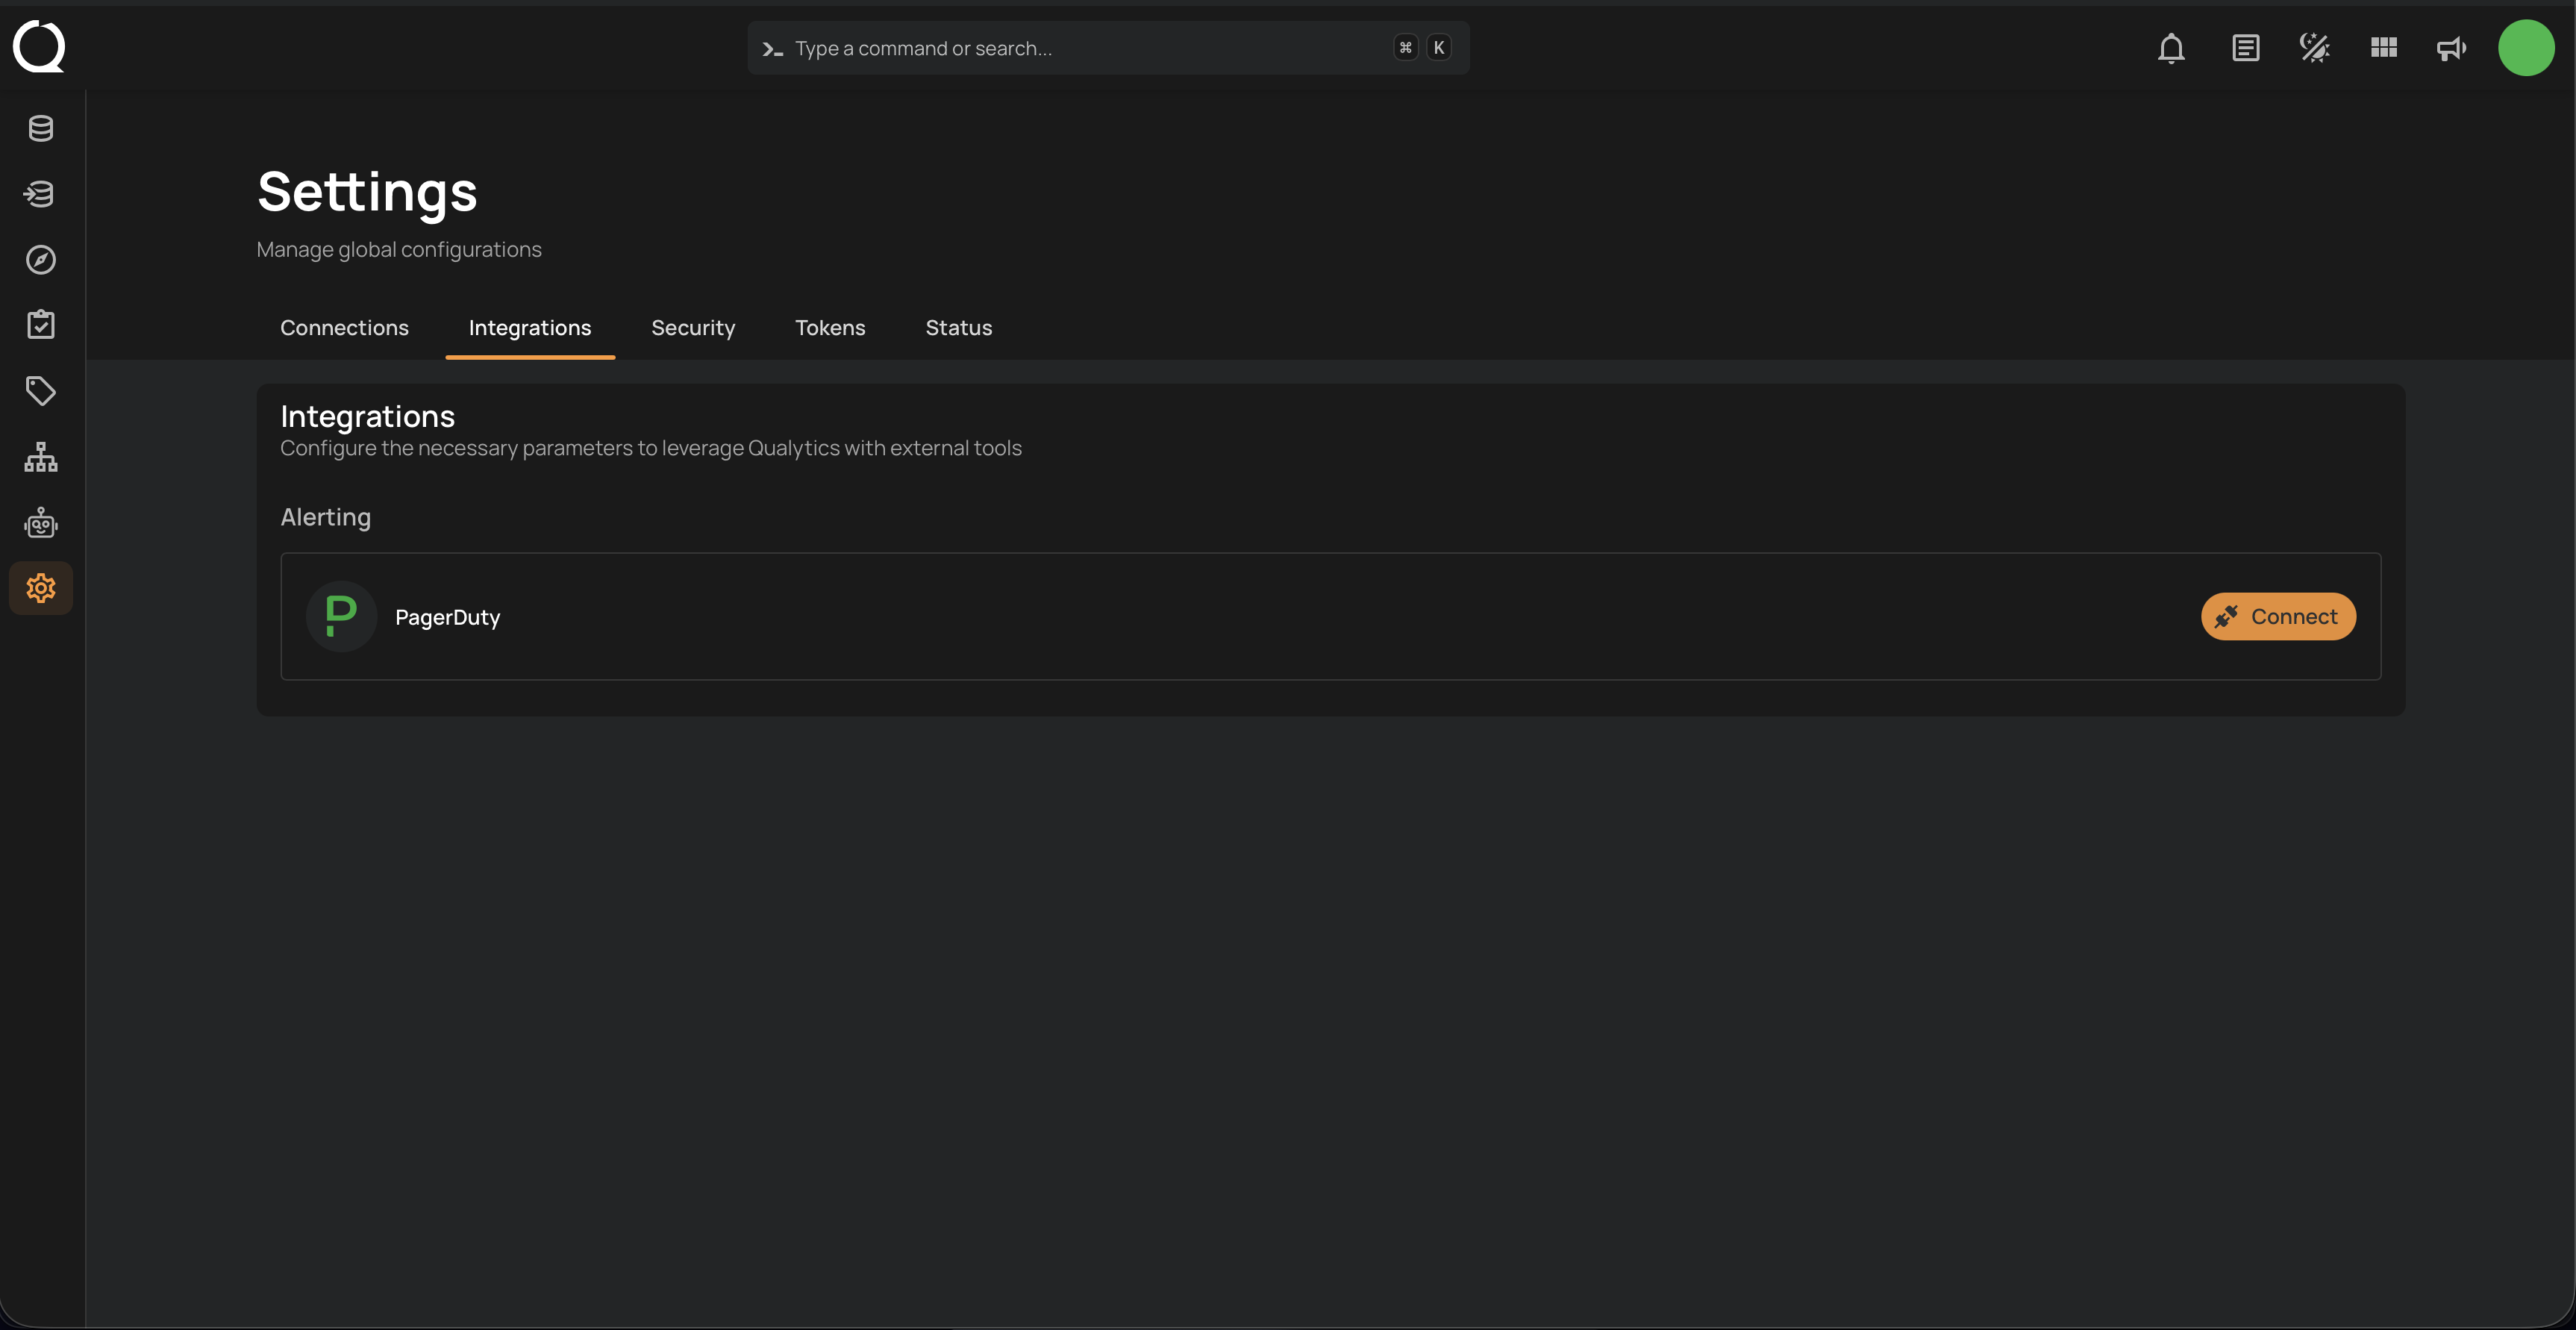Select the Settings gear in the sidebar
Image resolution: width=2576 pixels, height=1330 pixels.
(40, 588)
